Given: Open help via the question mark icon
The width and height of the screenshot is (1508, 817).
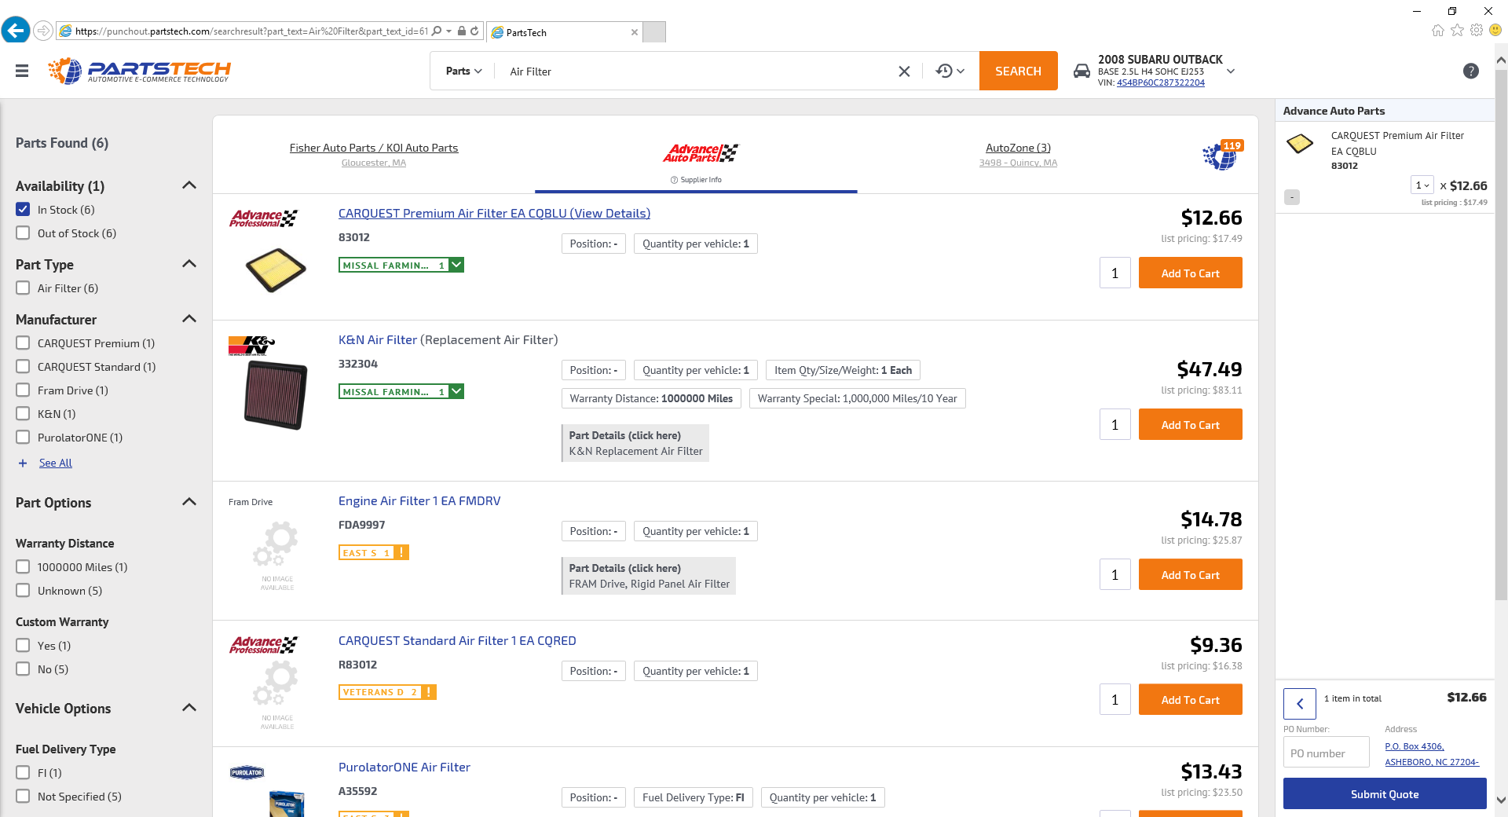Looking at the screenshot, I should (1470, 71).
